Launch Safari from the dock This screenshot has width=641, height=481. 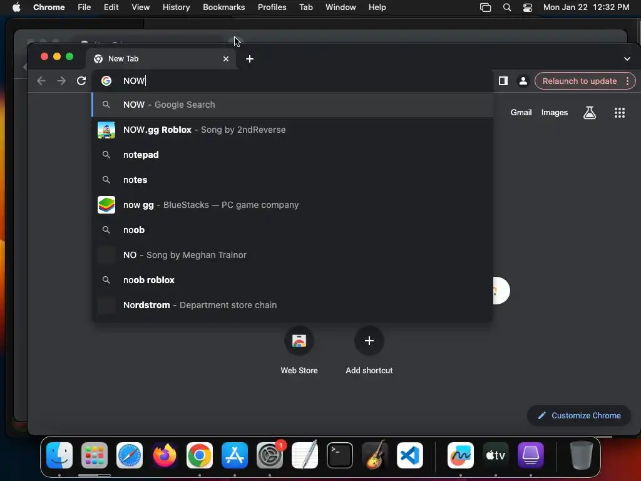pos(130,455)
